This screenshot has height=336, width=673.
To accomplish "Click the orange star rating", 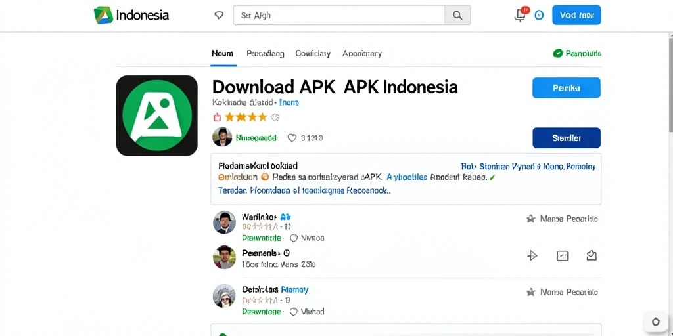I will [x=246, y=117].
